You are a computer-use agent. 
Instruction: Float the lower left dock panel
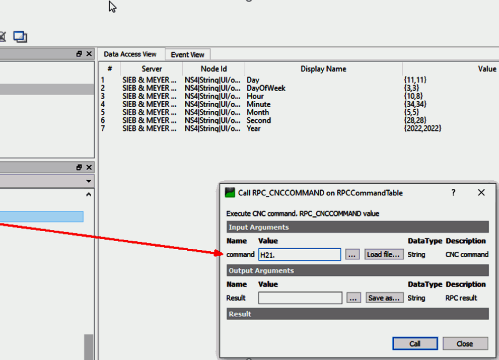pos(79,167)
